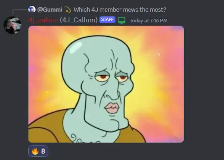
Task: Click the fire emoji in the reaction
Action: coord(35,151)
